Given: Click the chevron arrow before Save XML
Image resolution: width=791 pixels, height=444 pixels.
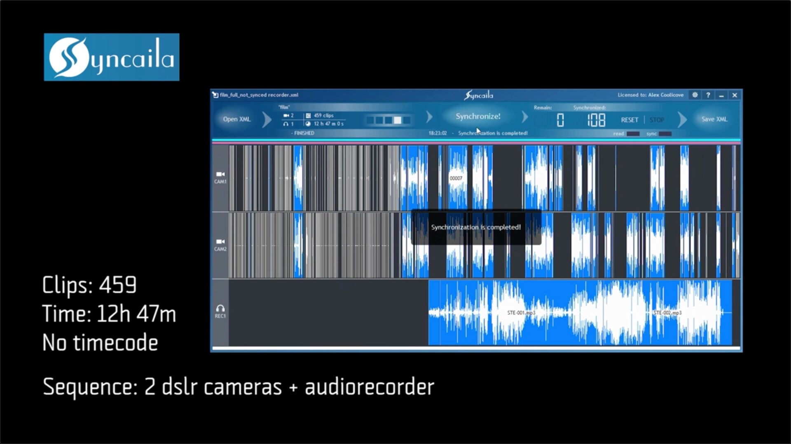Looking at the screenshot, I should tap(682, 120).
